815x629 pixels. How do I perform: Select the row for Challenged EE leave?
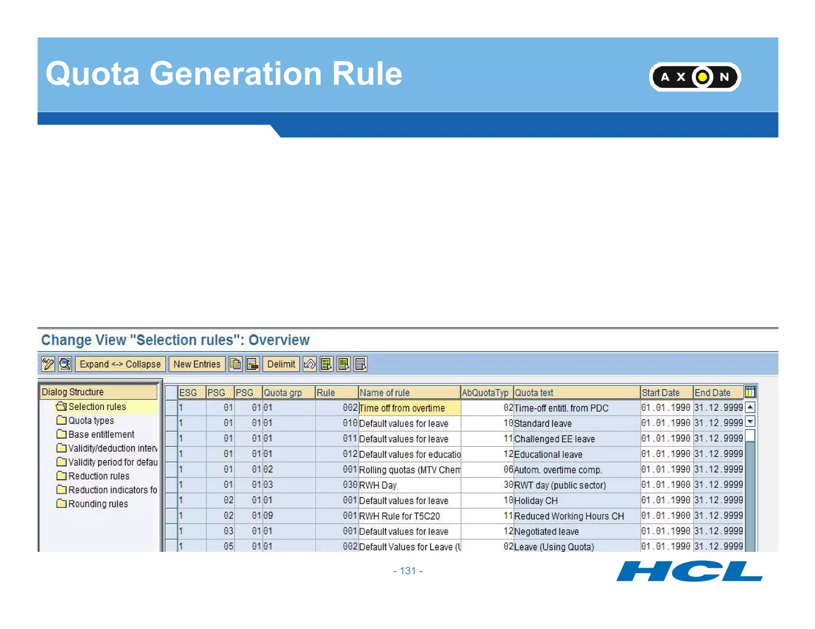click(171, 439)
